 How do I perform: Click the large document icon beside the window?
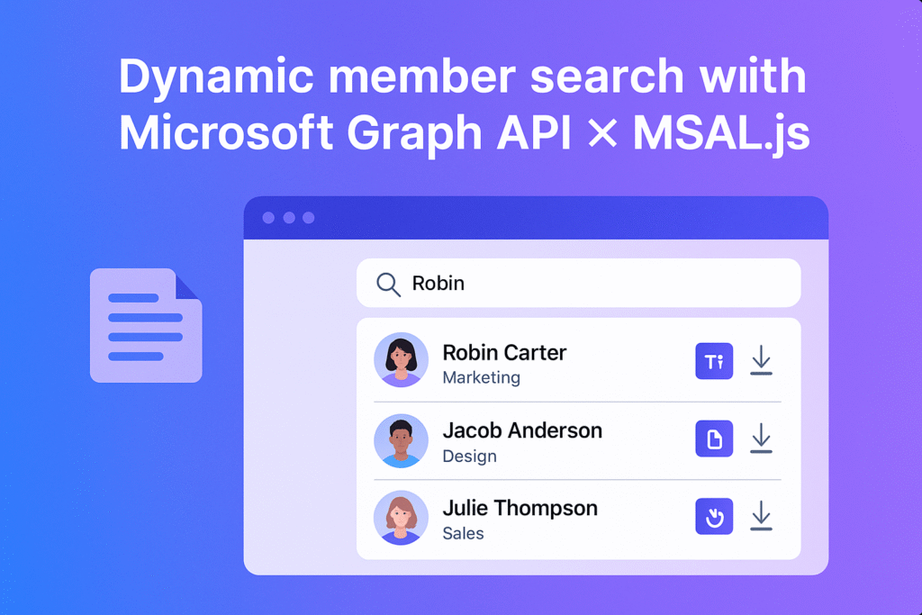pos(146,325)
